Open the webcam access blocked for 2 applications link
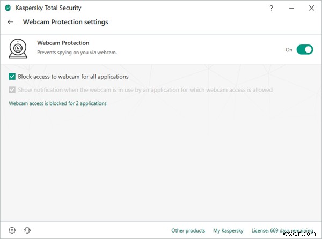Screen dimensions: 322x239 pyautogui.click(x=57, y=103)
